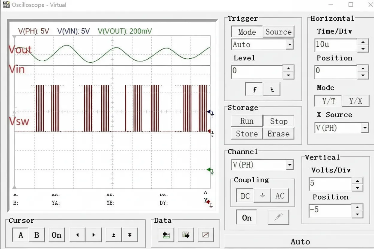This screenshot has height=249, width=374.
Task: Click the left cursor arrow icon
Action: (77, 235)
